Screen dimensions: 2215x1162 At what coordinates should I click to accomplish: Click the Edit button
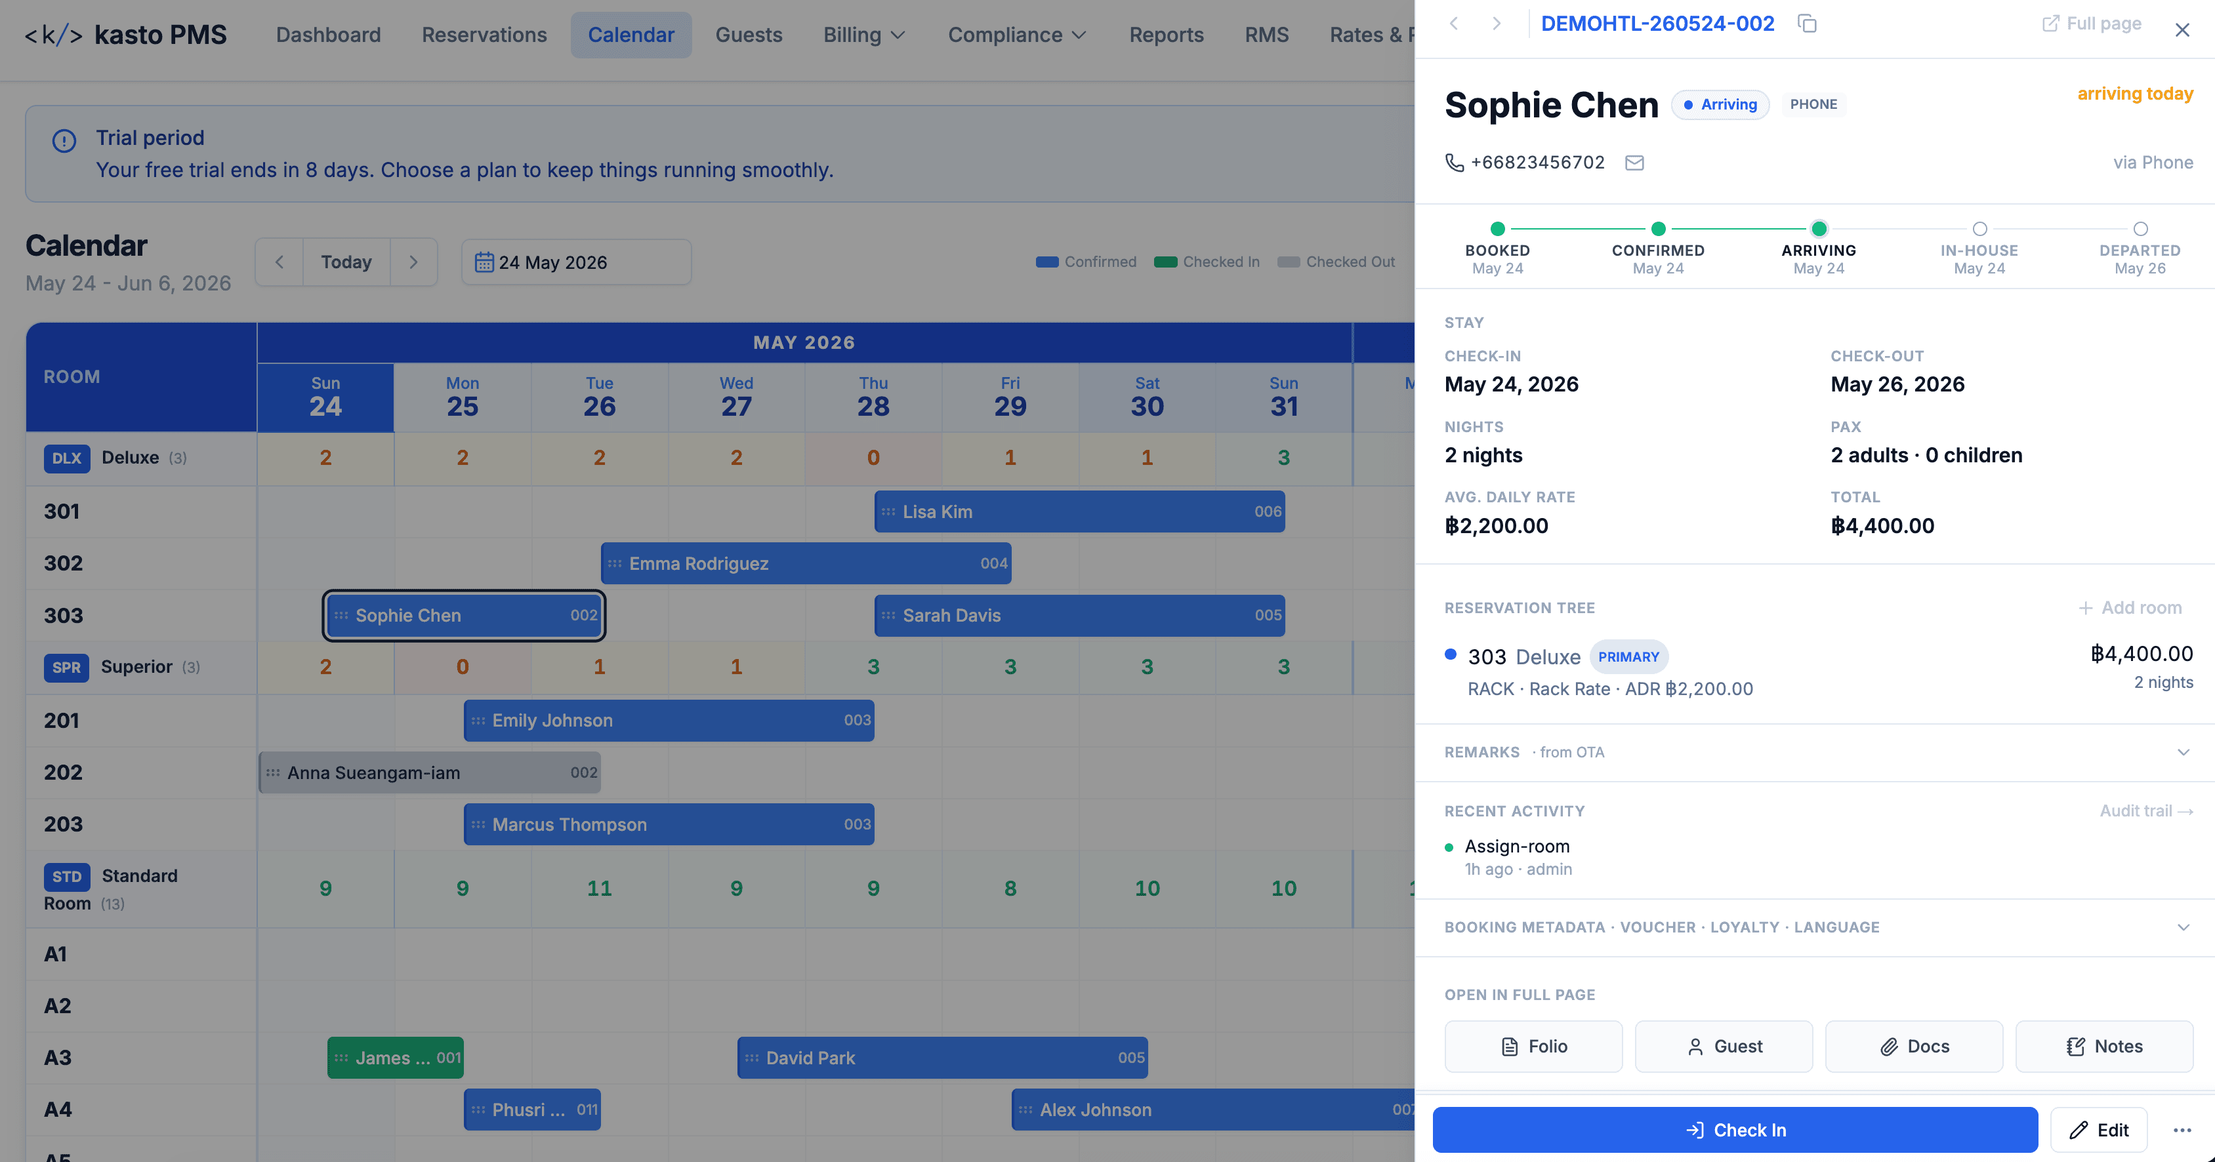point(2098,1129)
